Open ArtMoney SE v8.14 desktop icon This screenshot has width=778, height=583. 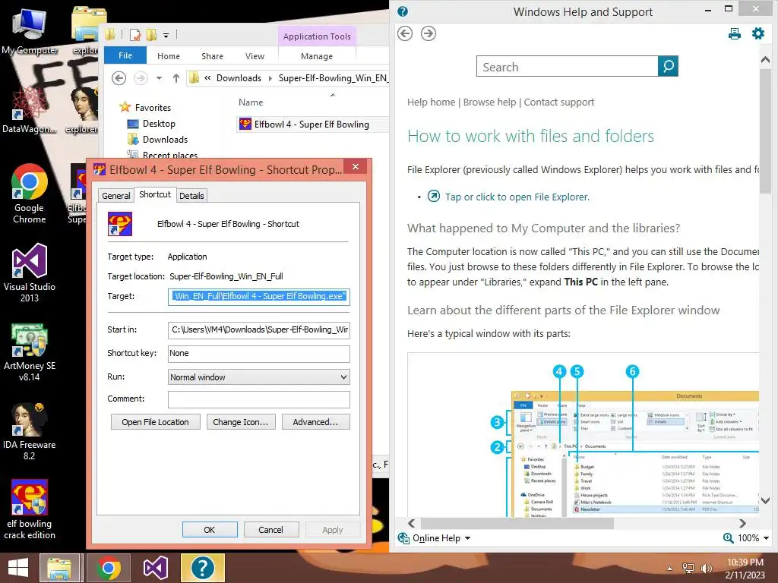[30, 352]
